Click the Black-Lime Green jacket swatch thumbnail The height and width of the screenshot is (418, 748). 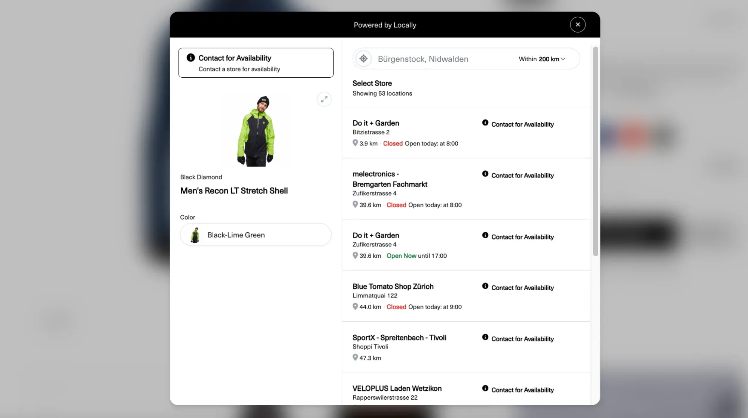195,235
